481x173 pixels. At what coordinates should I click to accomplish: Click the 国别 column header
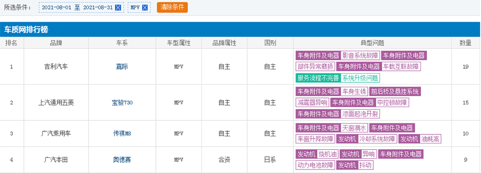coord(270,43)
